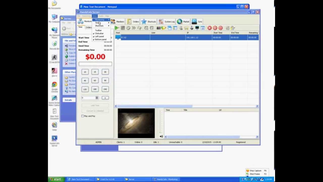
Task: Open the Help menu in HandyCafe
Action: click(x=107, y=16)
